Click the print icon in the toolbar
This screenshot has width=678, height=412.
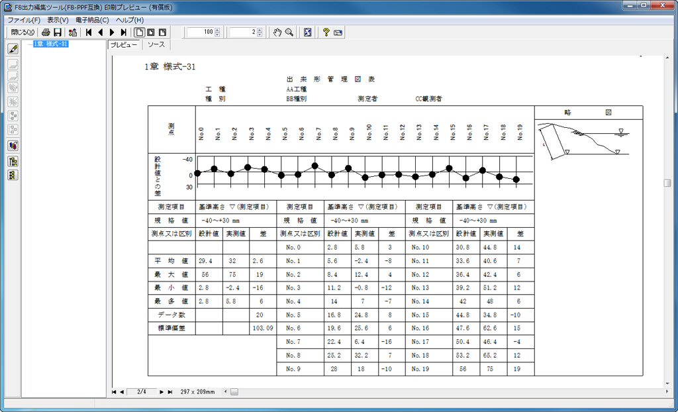pyautogui.click(x=46, y=32)
